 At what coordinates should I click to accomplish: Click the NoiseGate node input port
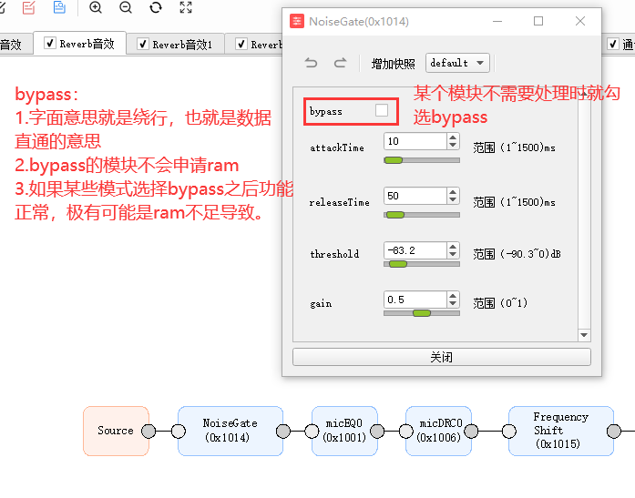[179, 432]
